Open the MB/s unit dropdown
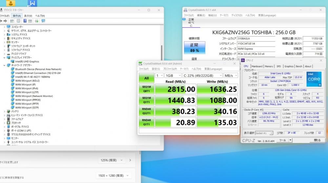 pyautogui.click(x=231, y=75)
